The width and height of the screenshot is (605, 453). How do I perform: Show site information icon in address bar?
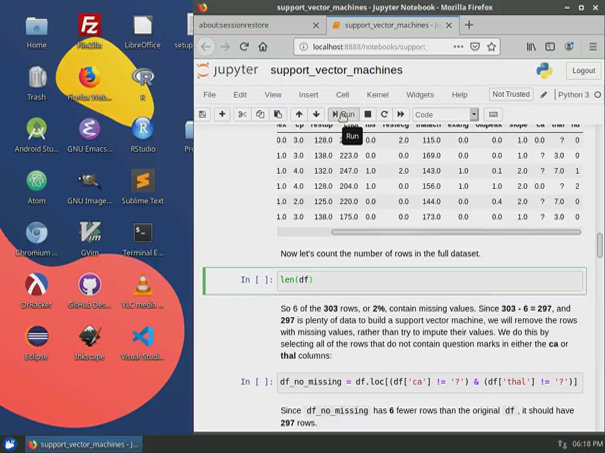click(304, 47)
